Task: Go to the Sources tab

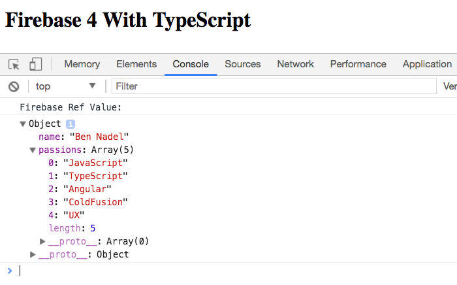Action: pos(243,64)
